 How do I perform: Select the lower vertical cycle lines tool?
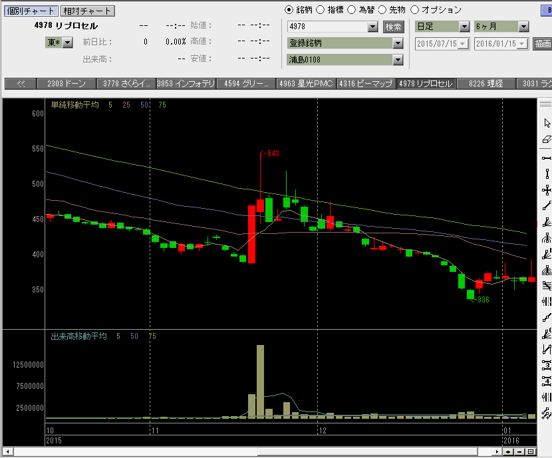pyautogui.click(x=547, y=397)
